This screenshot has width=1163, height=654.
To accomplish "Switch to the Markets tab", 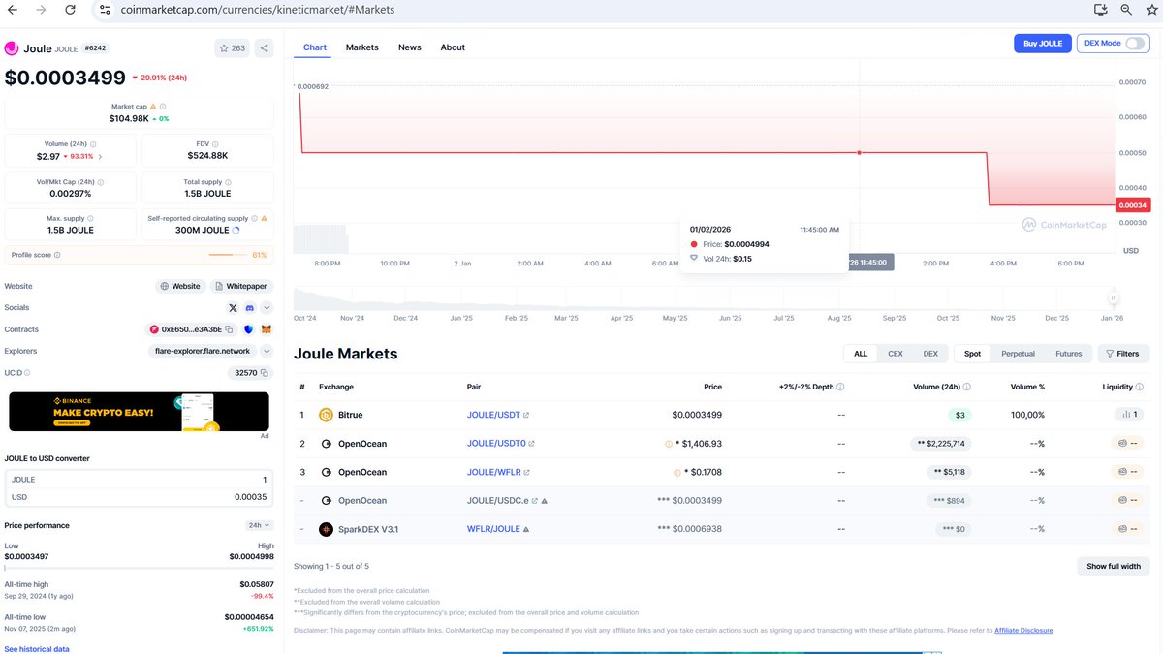I will point(362,47).
